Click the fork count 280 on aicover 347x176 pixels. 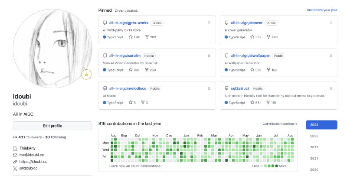click(272, 37)
